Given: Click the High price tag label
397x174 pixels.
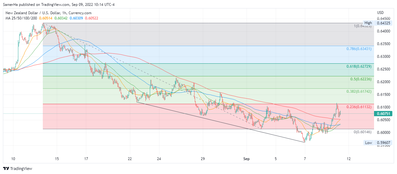Looking at the screenshot, I should pos(368,23).
